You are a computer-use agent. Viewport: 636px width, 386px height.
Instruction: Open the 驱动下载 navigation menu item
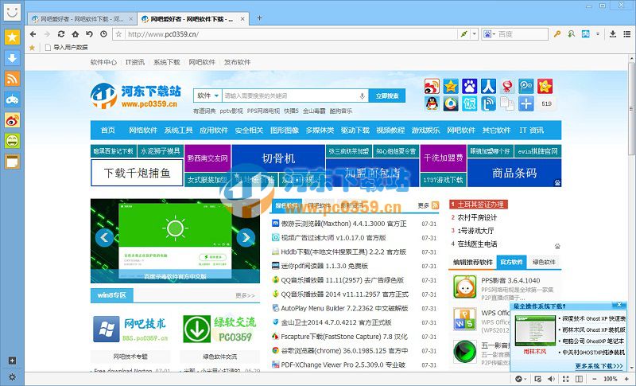355,131
